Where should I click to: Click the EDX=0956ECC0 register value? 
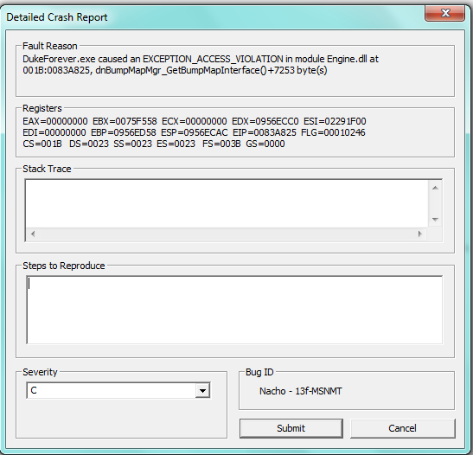265,121
